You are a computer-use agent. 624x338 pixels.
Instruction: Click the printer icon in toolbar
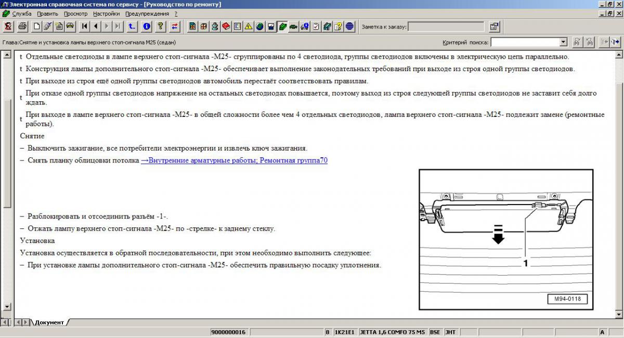pos(22,26)
